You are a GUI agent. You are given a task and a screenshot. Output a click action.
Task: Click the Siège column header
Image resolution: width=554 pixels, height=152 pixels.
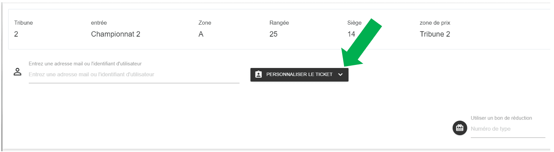(354, 23)
